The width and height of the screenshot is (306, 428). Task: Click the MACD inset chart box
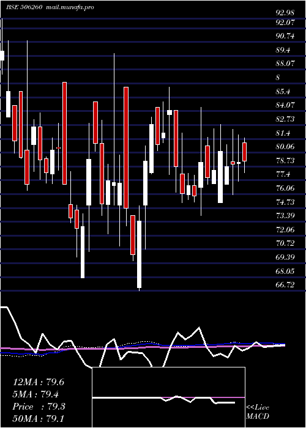tap(168, 397)
